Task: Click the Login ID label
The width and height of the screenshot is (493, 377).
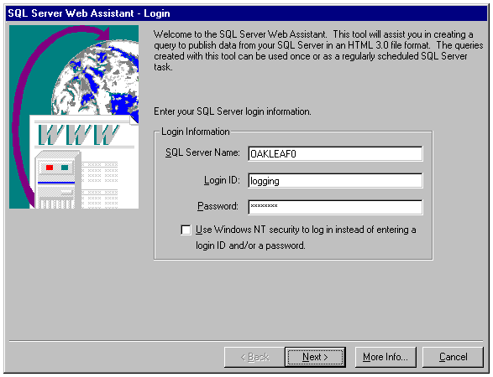Action: point(222,180)
